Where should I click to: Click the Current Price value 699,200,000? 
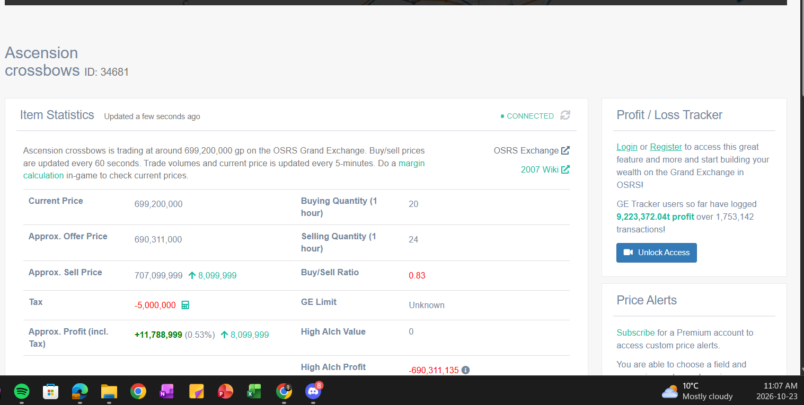[x=158, y=204]
